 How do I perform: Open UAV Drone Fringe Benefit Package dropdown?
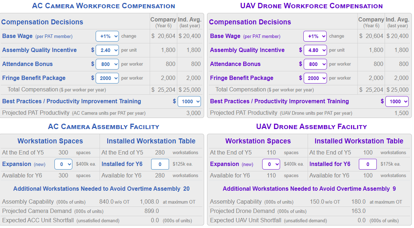(315, 78)
